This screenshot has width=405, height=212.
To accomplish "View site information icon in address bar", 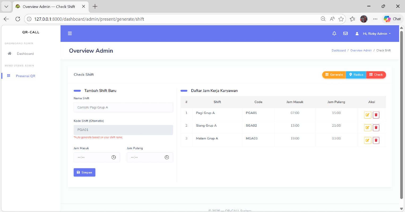I will pyautogui.click(x=29, y=19).
